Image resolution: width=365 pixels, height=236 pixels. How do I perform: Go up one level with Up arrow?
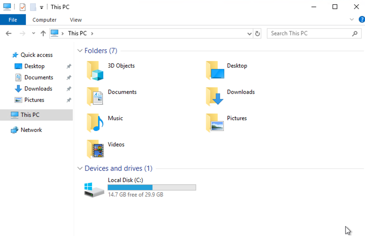click(43, 33)
